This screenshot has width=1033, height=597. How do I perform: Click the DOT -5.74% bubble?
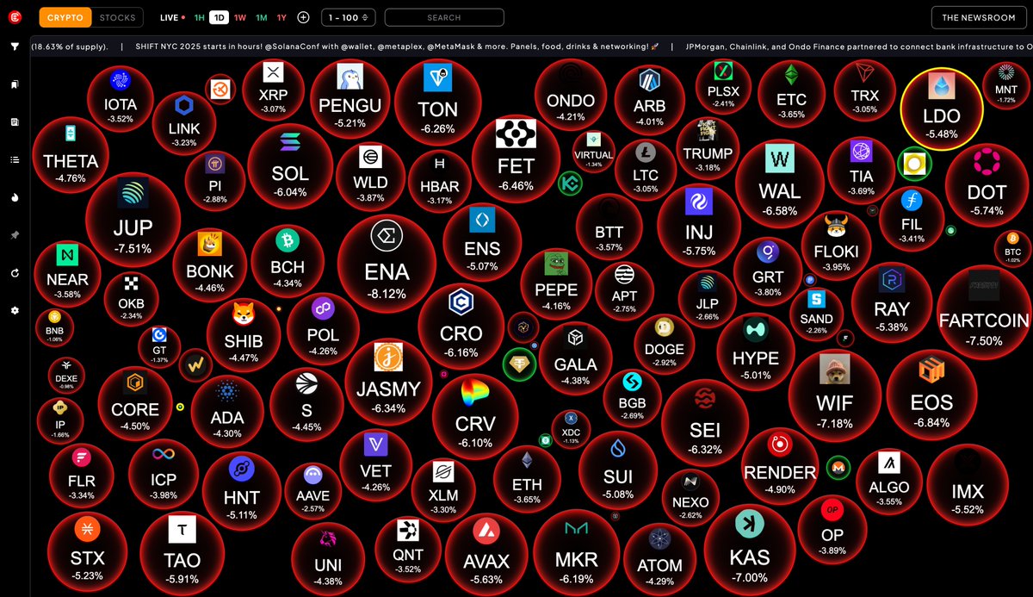point(987,183)
